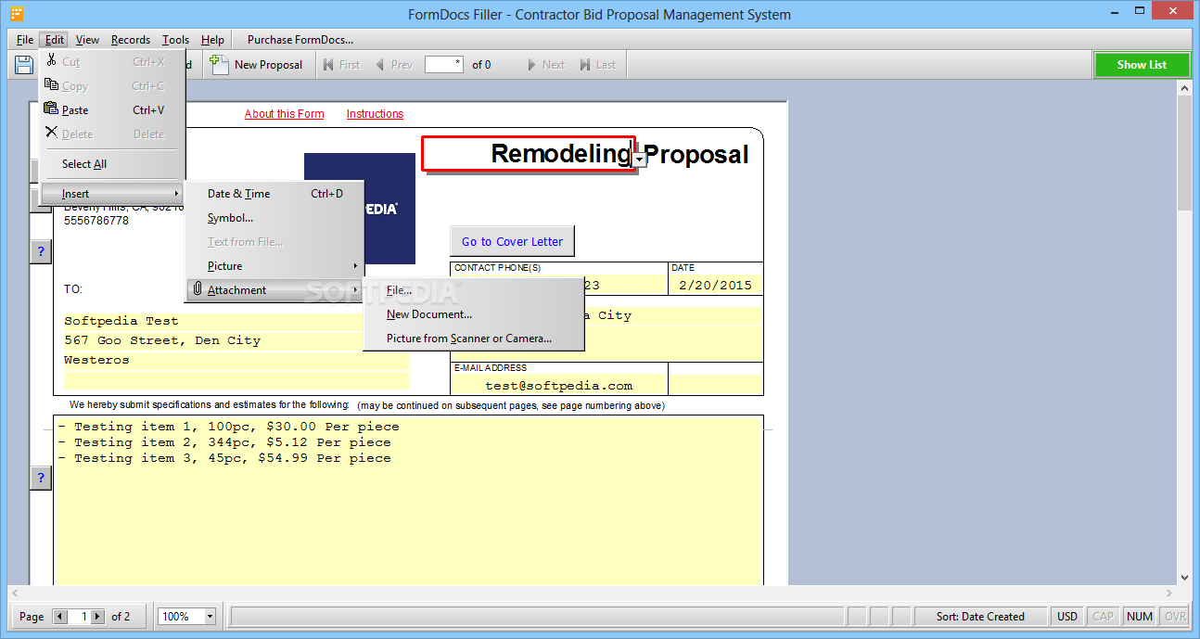This screenshot has height=639, width=1200.
Task: Close the open Edit menu
Action: coord(55,40)
